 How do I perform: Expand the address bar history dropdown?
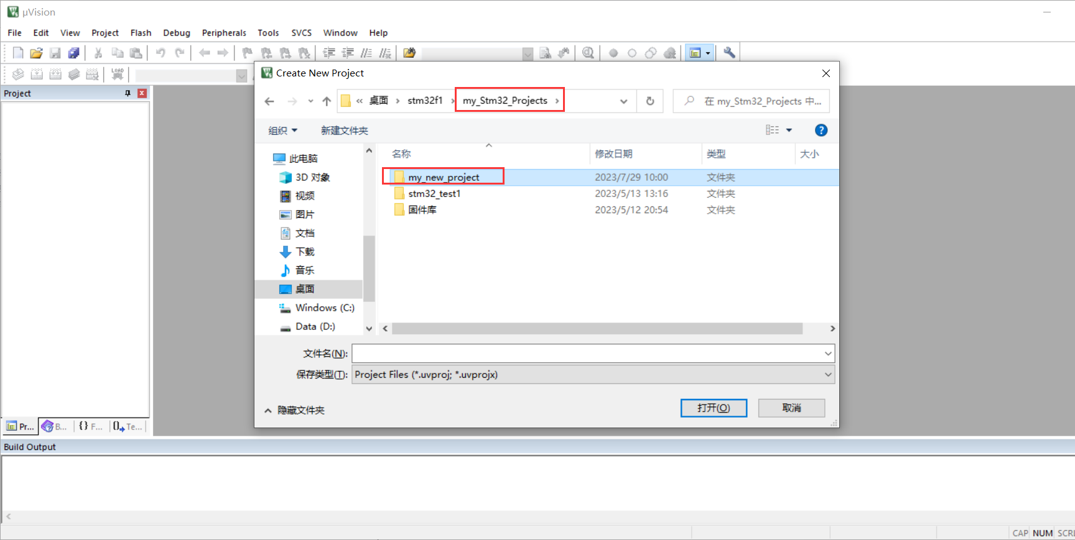pos(623,101)
